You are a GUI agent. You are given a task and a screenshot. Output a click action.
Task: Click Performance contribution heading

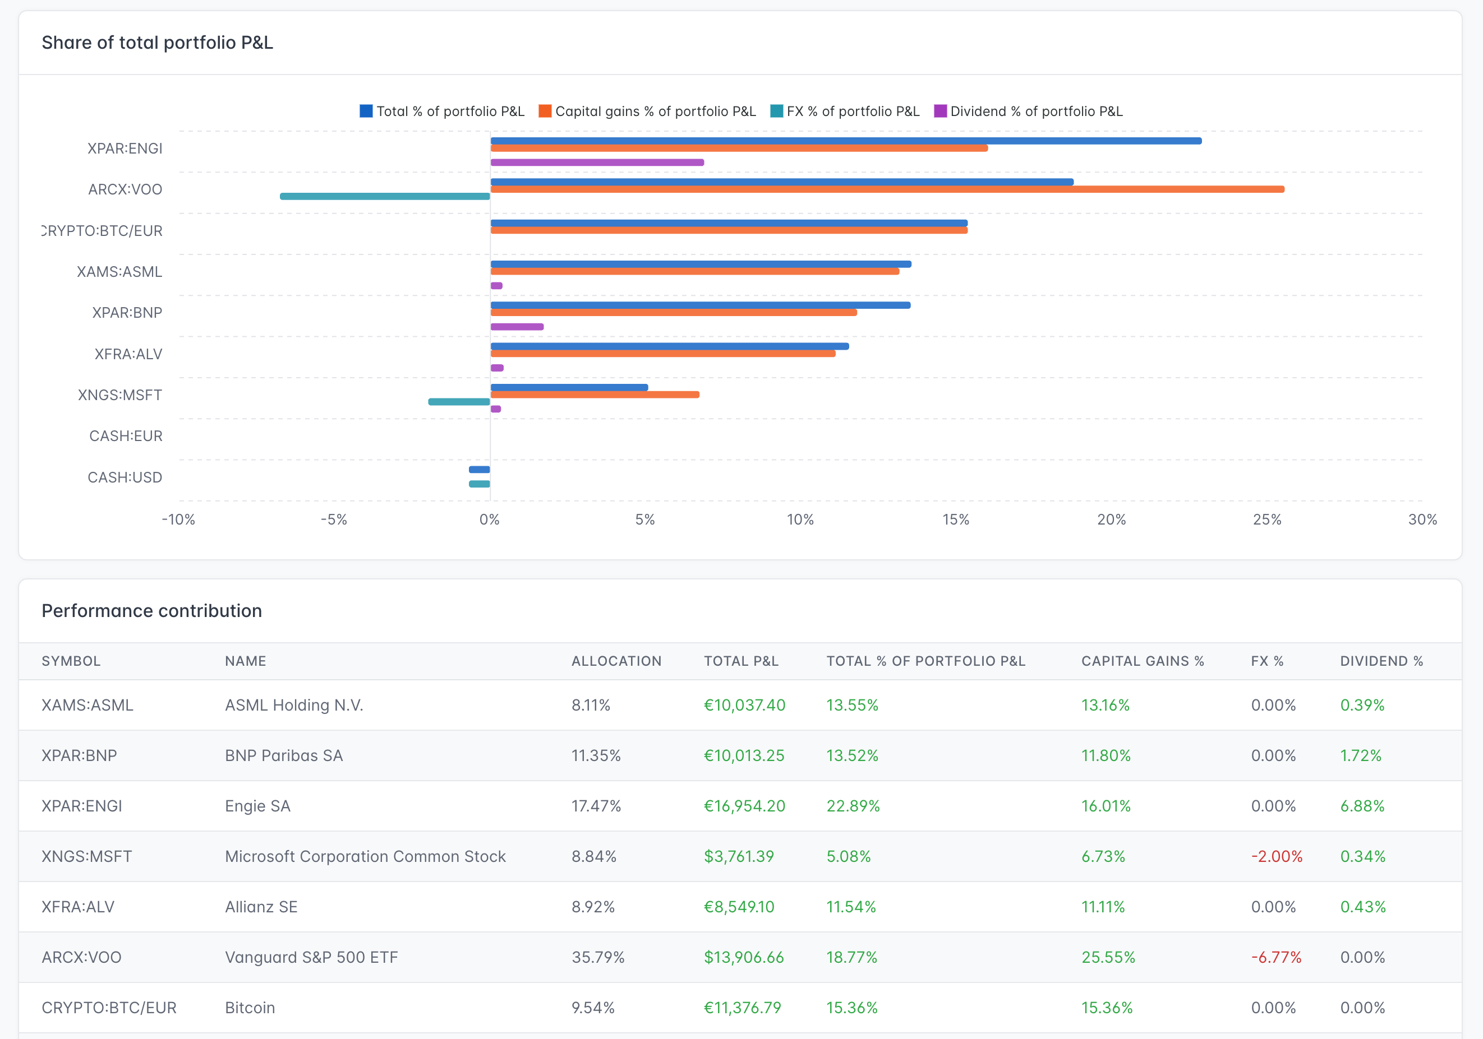[152, 610]
